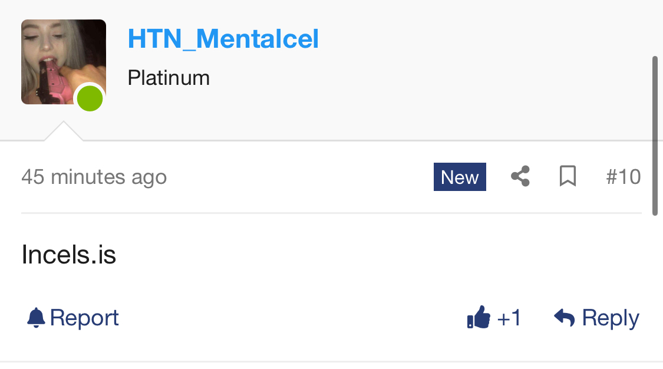Click the curved reply arrow icon

point(565,318)
